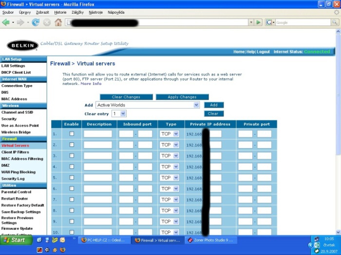Click the search magnifier icon in search box

coord(335,22)
